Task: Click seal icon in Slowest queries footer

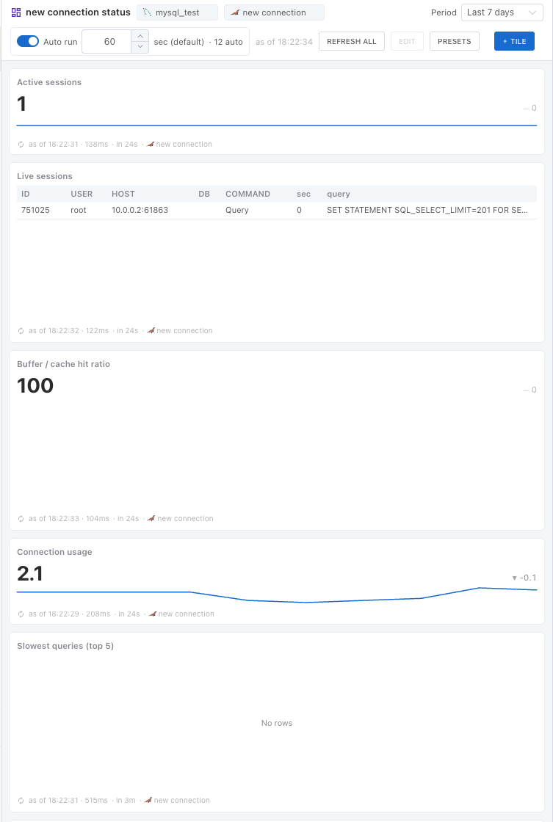Action: pos(148,801)
